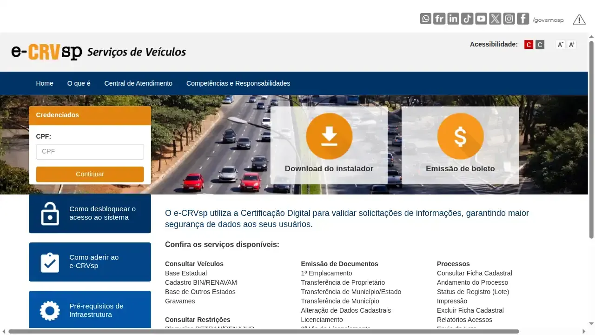Decrease font size with A- button
The width and height of the screenshot is (595, 335).
coord(561,45)
